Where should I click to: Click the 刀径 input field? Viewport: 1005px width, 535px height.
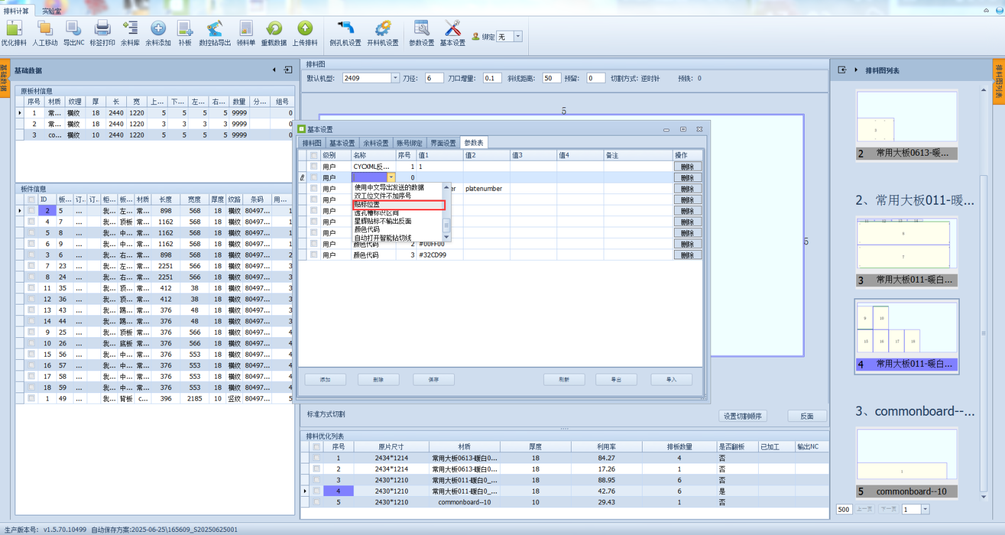(x=434, y=78)
